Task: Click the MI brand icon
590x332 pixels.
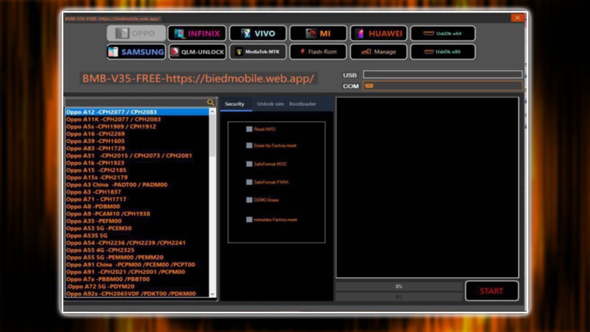Action: click(x=317, y=33)
